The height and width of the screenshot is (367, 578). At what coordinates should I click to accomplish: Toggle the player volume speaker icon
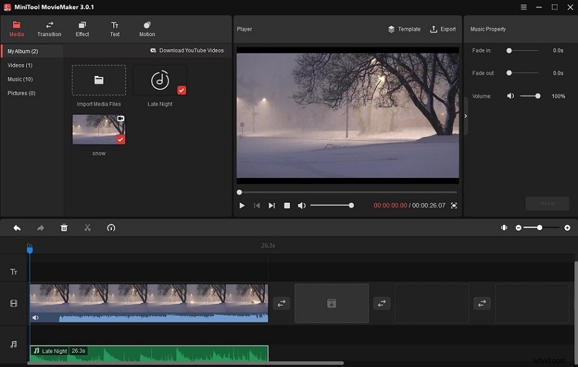[x=302, y=205]
